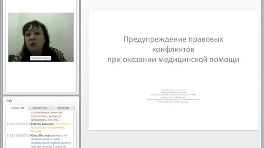The height and width of the screenshot is (148, 264).
Task: Click the 16:05 05/12/2013 chat timestamp
Action: 19,124
